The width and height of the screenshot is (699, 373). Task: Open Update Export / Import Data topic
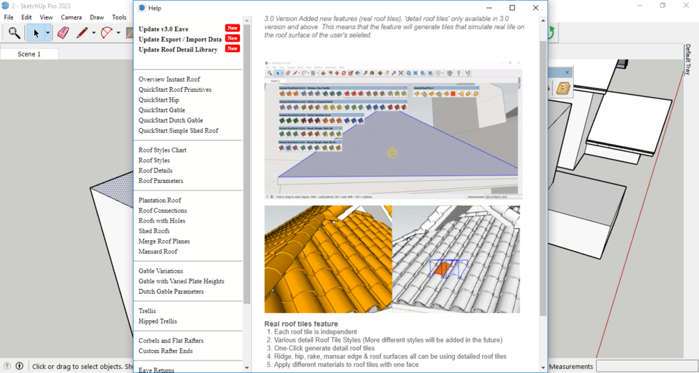[180, 39]
